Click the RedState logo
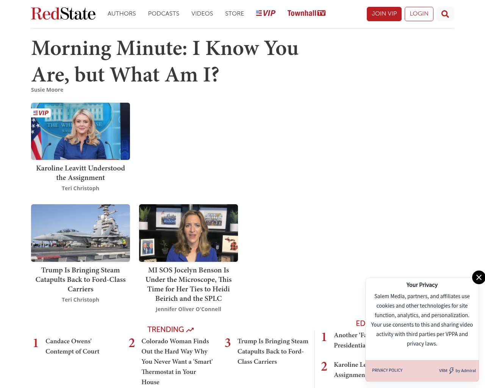Screen dimensions: 485x388 point(63,14)
